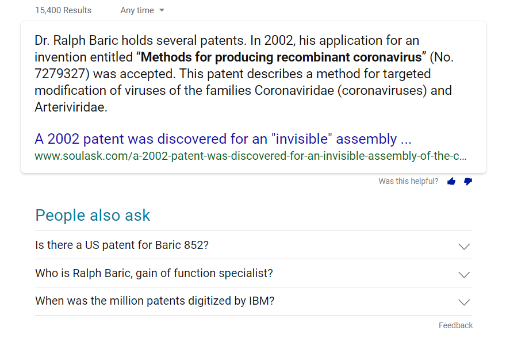
Task: Click the "Was this helpful?" label
Action: [x=408, y=181]
